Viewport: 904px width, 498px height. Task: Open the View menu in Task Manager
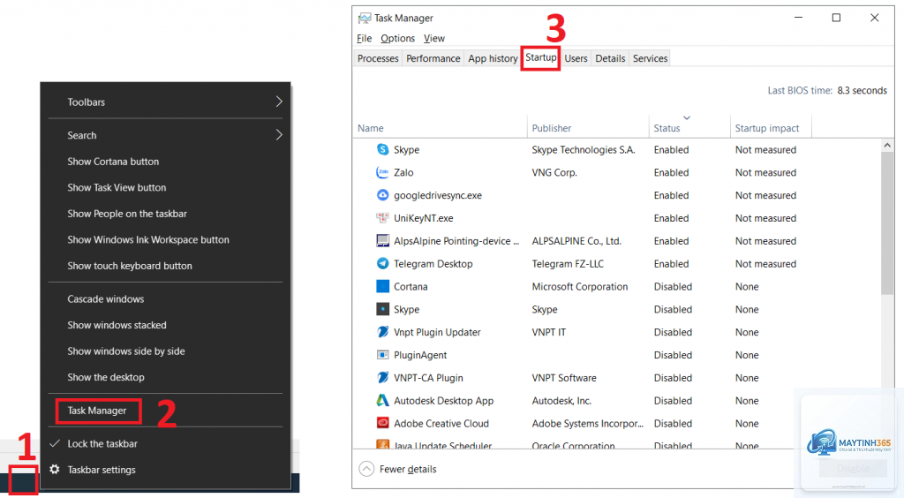[x=434, y=38]
